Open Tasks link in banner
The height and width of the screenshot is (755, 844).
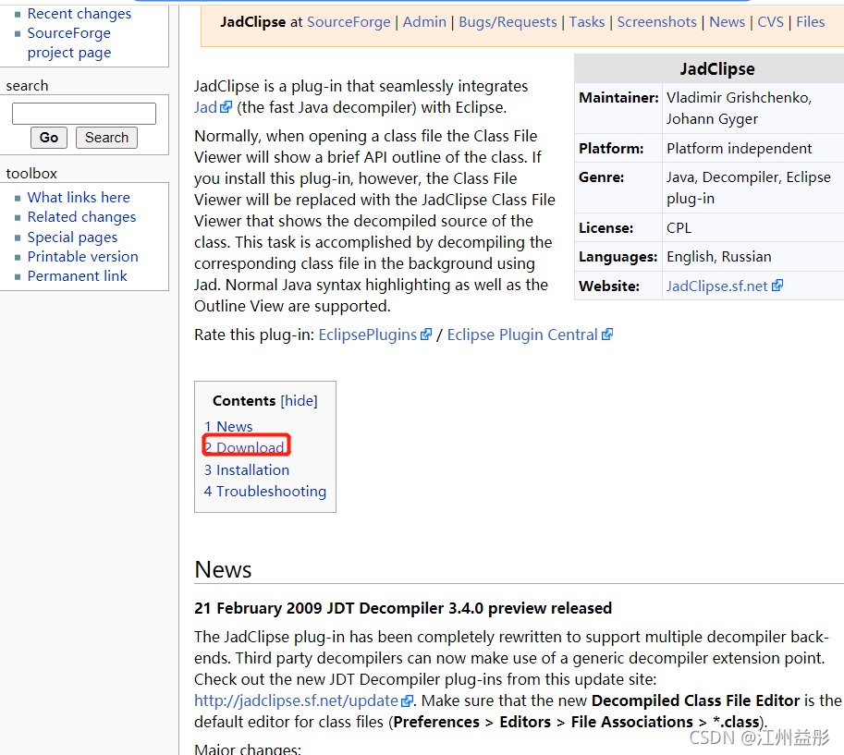coord(587,22)
